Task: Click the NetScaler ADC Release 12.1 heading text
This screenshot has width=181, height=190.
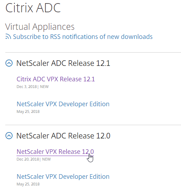Action: click(x=63, y=63)
